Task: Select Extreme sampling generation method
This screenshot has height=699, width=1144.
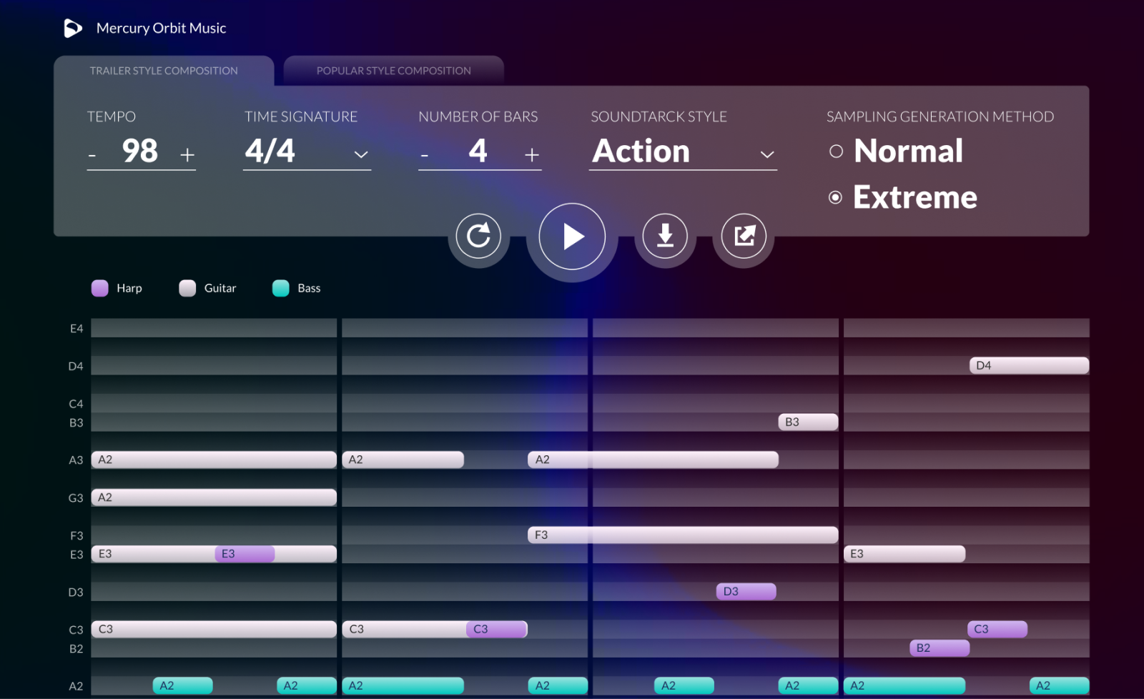Action: [835, 197]
